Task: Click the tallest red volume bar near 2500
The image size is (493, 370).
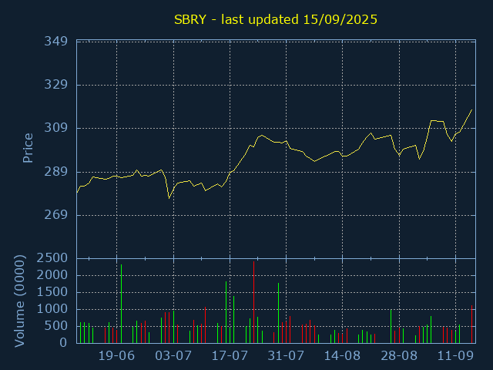Action: [x=253, y=302]
